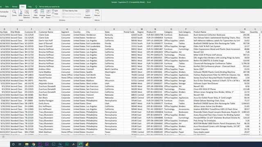Click the Arrange All icon
Viewport: 262px width, 147px height.
coord(42,12)
